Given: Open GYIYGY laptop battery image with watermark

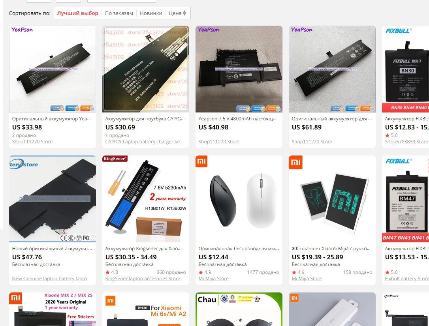Looking at the screenshot, I should (145, 69).
